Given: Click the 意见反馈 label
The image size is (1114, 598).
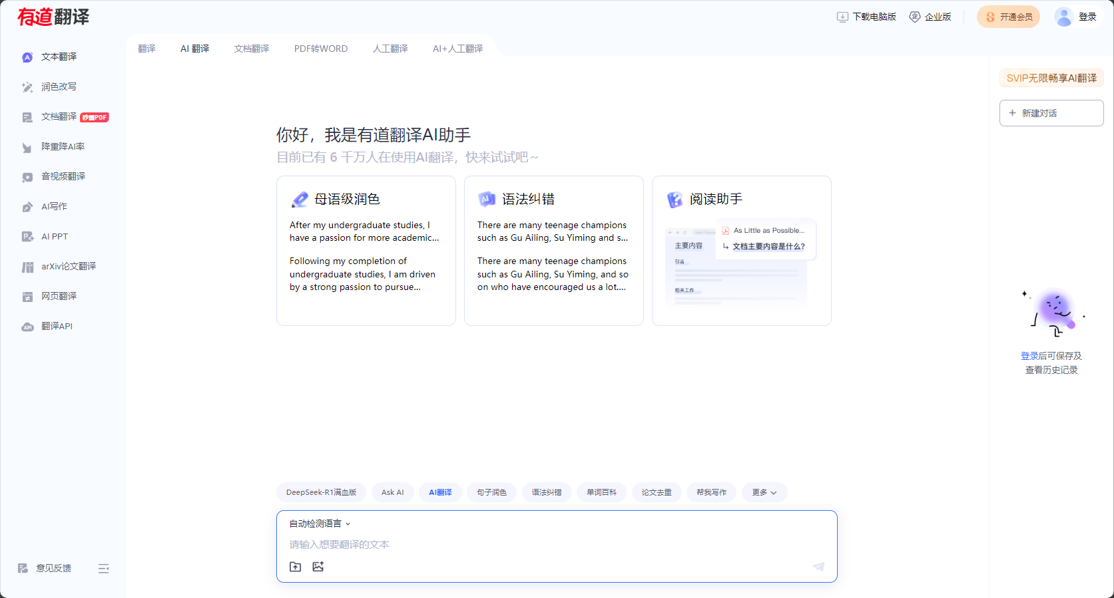Looking at the screenshot, I should coord(54,568).
